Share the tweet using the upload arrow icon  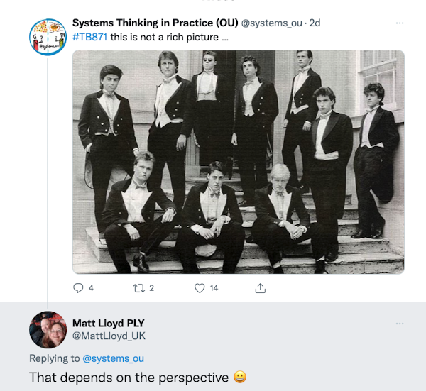click(x=261, y=288)
